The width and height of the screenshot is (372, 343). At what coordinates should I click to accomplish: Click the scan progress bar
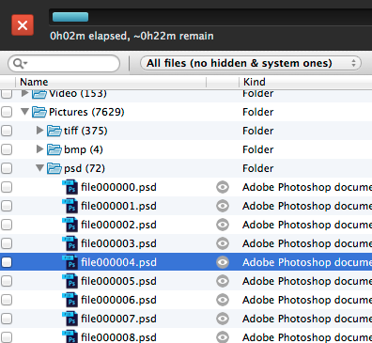[210, 17]
